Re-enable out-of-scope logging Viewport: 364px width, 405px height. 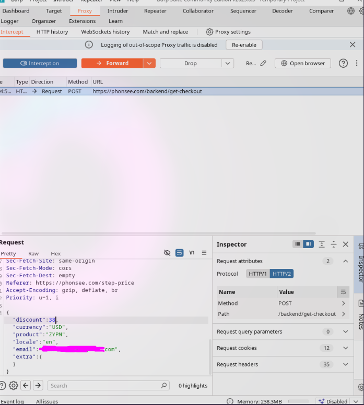click(244, 45)
